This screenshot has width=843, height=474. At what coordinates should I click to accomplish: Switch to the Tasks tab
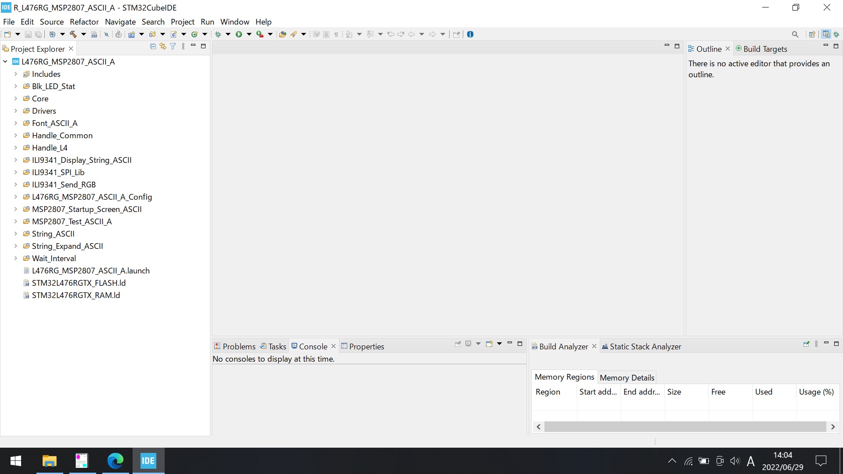(273, 346)
